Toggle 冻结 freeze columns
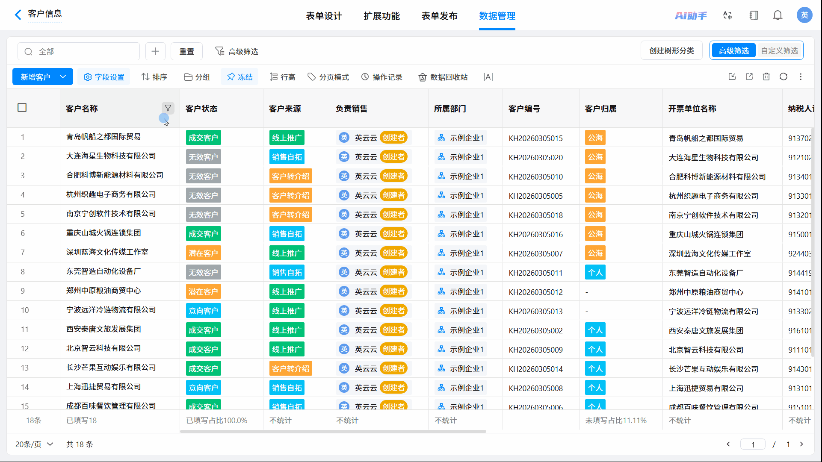This screenshot has width=822, height=462. tap(240, 77)
